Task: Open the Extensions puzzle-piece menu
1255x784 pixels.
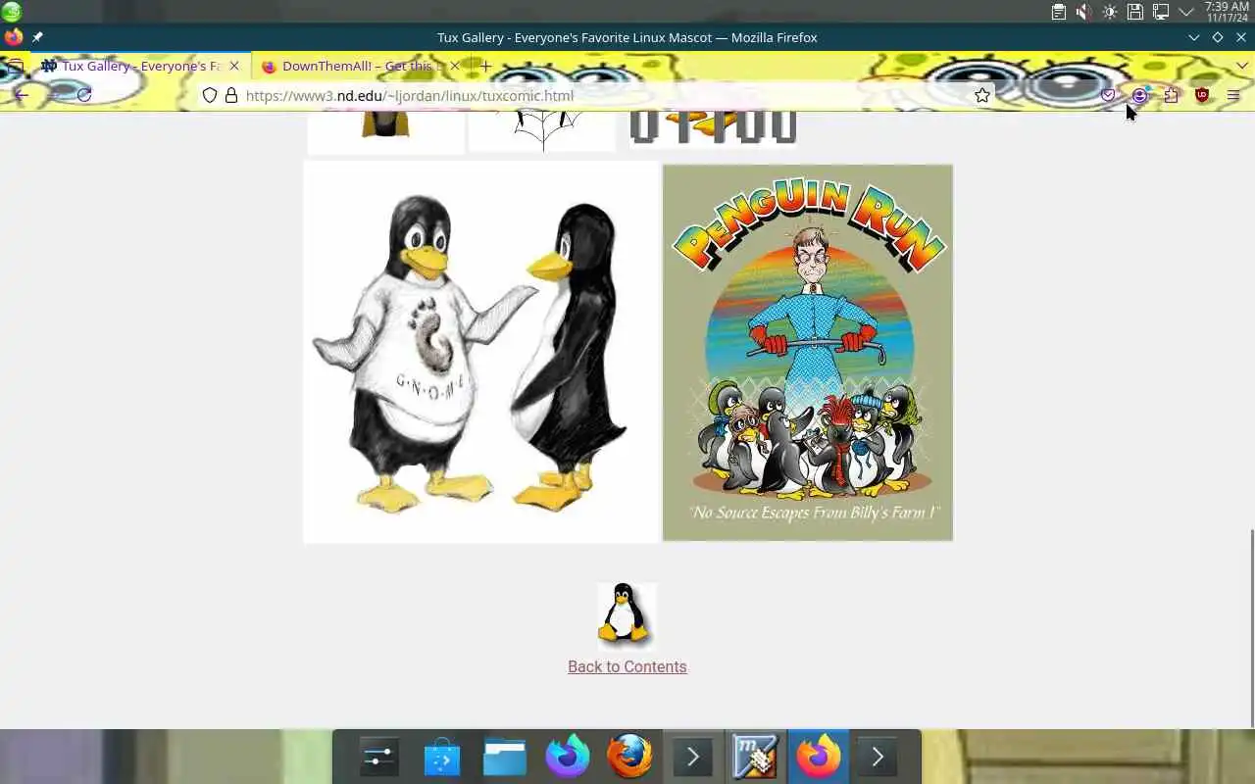Action: pyautogui.click(x=1172, y=95)
